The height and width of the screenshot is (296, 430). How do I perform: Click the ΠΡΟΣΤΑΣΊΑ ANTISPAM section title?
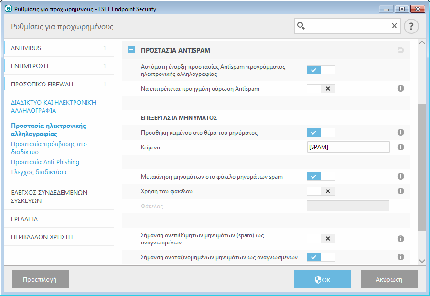tap(175, 50)
